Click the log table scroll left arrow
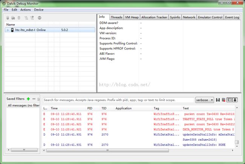 [x=44, y=150]
